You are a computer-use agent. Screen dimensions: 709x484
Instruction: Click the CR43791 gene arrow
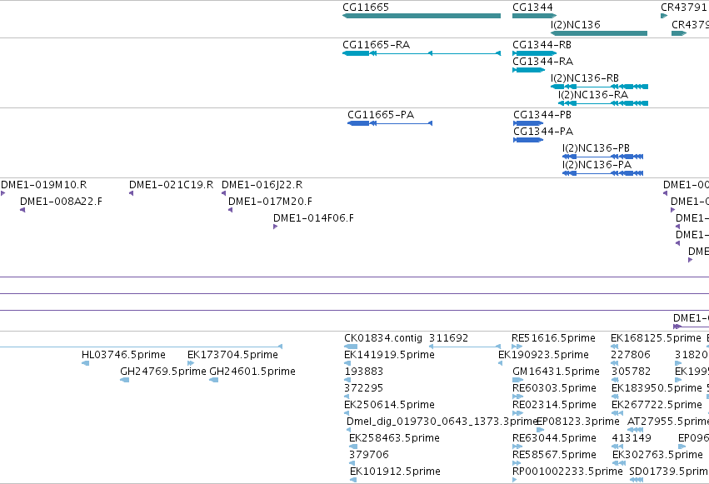point(664,16)
